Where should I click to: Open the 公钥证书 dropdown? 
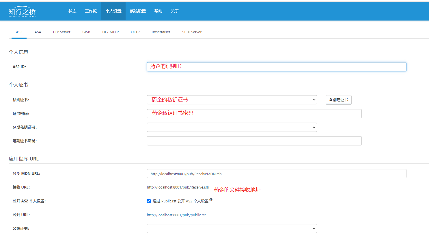click(x=232, y=228)
